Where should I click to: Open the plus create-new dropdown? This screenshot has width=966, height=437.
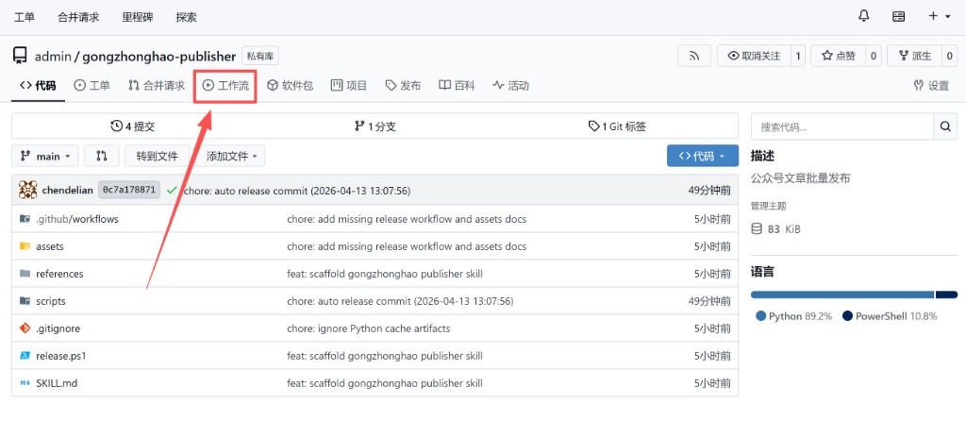[x=939, y=16]
